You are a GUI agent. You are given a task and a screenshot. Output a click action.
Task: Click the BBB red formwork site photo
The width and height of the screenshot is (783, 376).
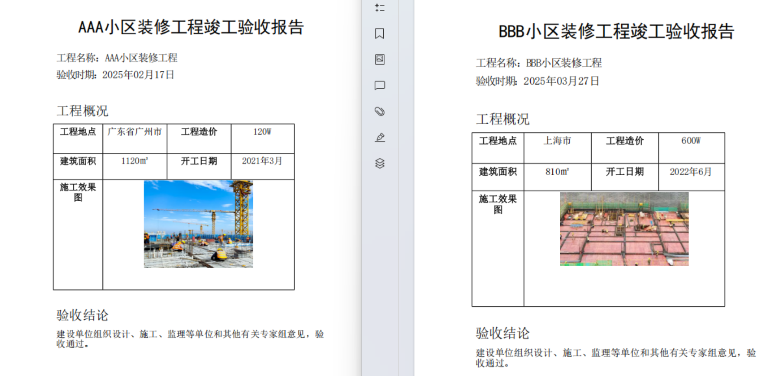[x=624, y=229]
